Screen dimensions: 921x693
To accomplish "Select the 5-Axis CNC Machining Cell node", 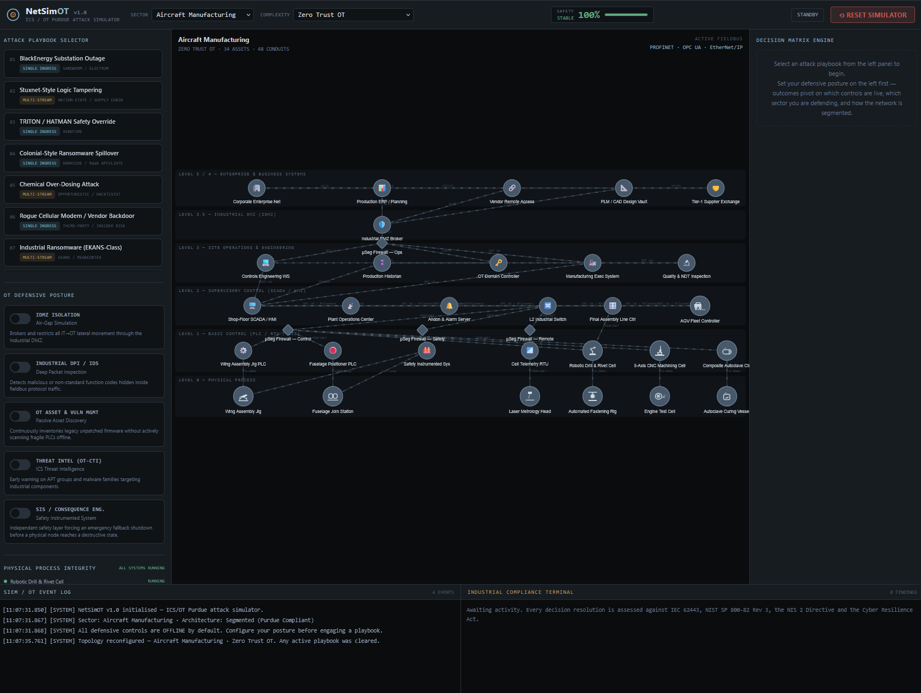I will pos(660,351).
